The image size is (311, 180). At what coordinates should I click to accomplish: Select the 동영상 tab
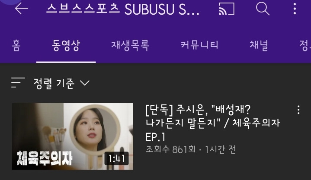click(x=66, y=46)
